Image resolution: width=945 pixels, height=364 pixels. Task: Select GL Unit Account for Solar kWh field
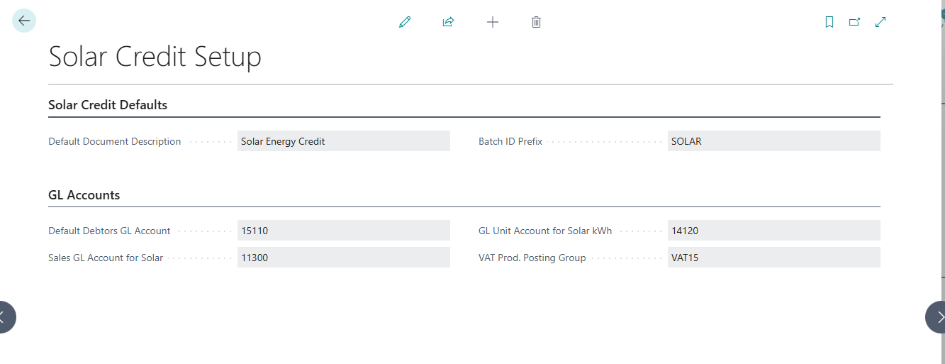click(774, 231)
